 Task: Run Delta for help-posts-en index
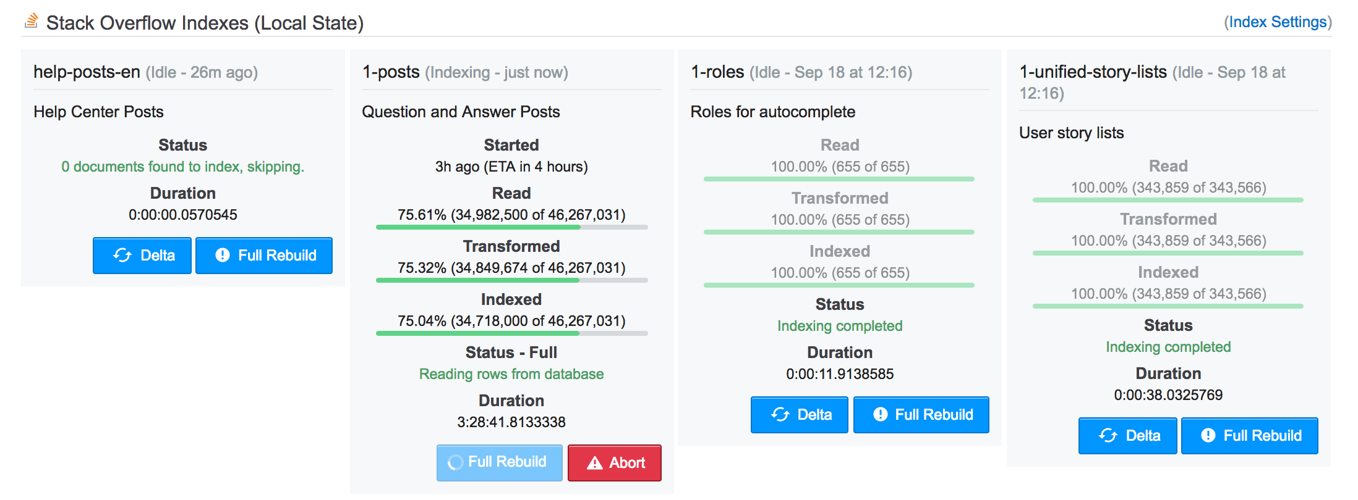142,256
